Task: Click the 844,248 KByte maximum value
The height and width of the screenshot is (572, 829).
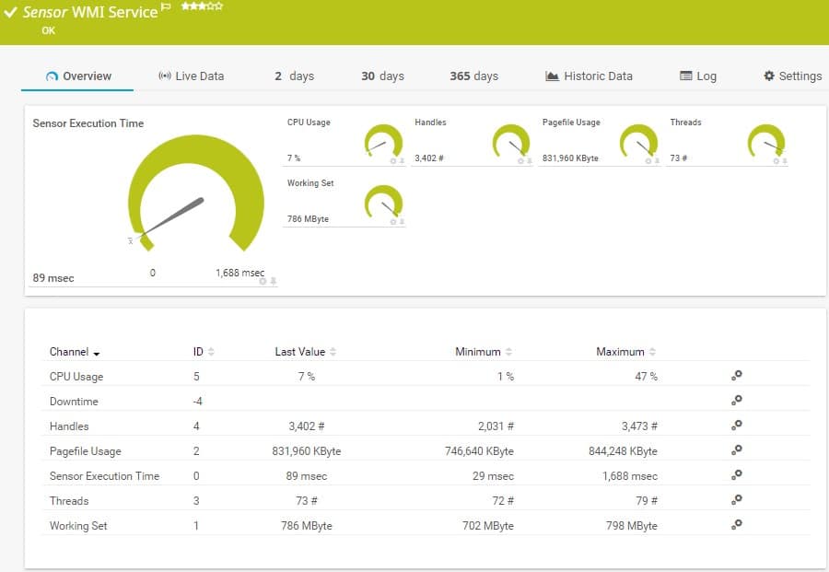Action: point(623,451)
